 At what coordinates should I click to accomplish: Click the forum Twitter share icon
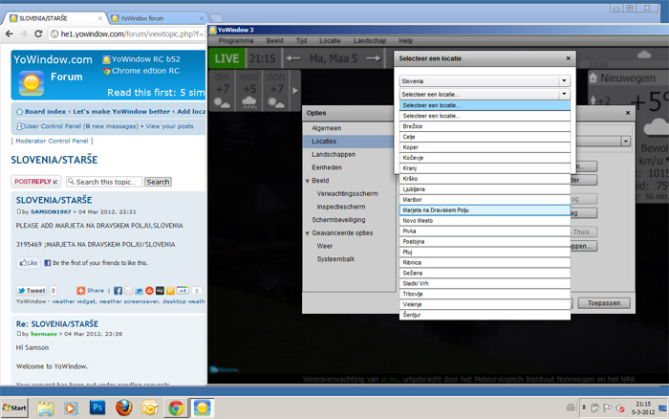(x=140, y=291)
